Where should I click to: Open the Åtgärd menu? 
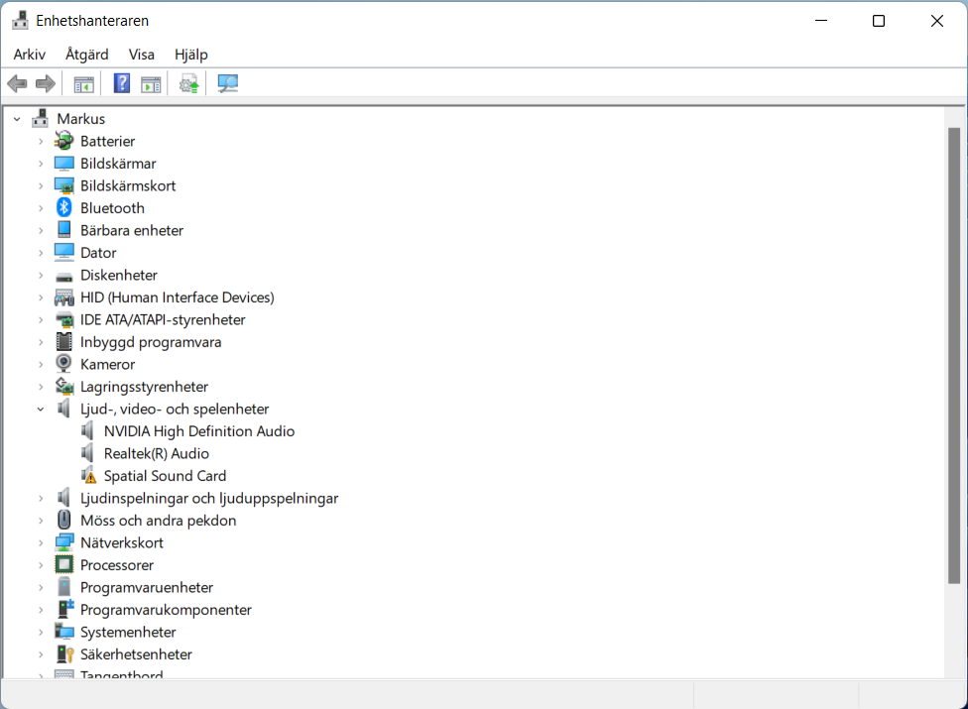pyautogui.click(x=87, y=55)
